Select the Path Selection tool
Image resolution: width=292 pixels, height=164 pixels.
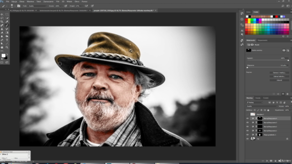(x=2, y=44)
